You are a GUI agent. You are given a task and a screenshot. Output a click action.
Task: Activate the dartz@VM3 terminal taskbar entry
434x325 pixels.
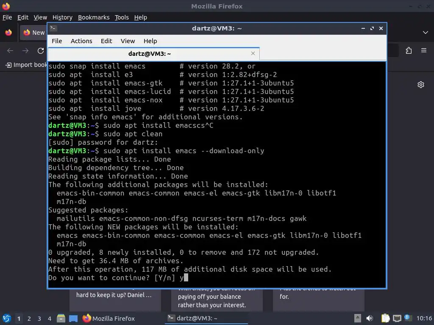pyautogui.click(x=206, y=318)
